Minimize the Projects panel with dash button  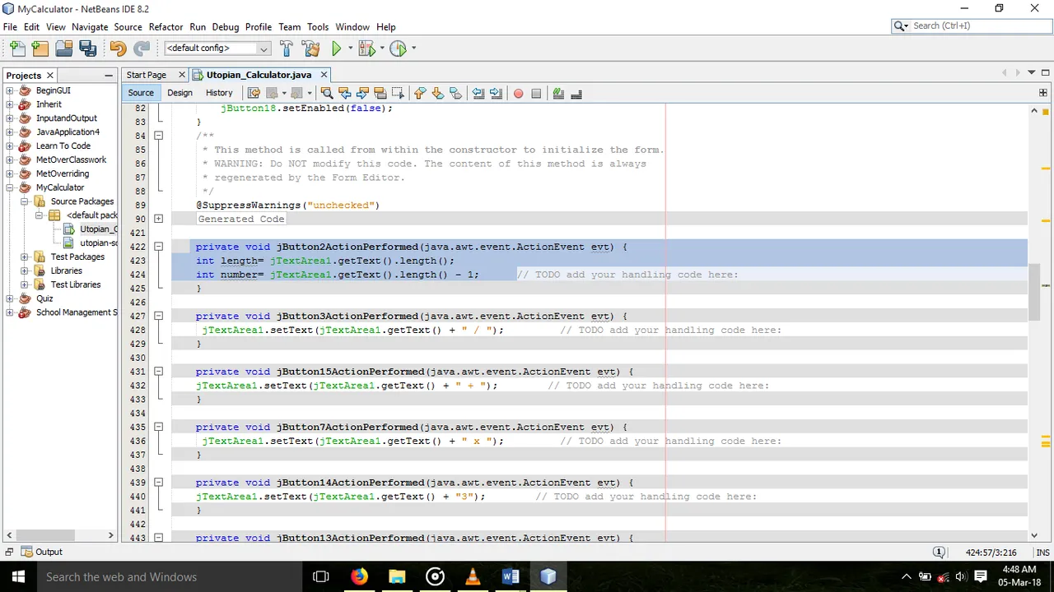tap(109, 75)
